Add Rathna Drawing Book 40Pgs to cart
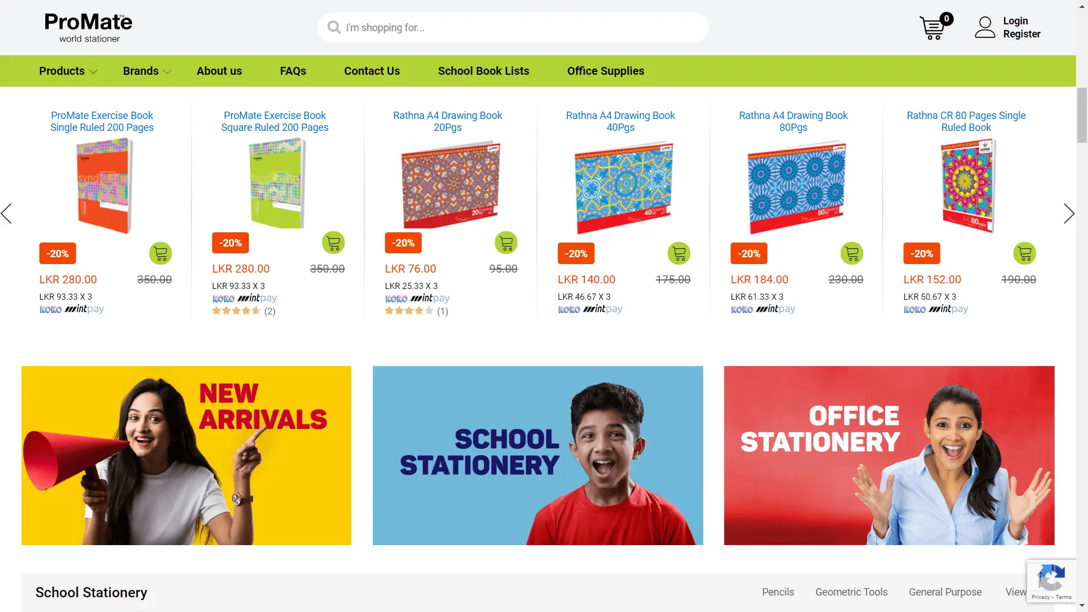1088x612 pixels. [x=679, y=253]
